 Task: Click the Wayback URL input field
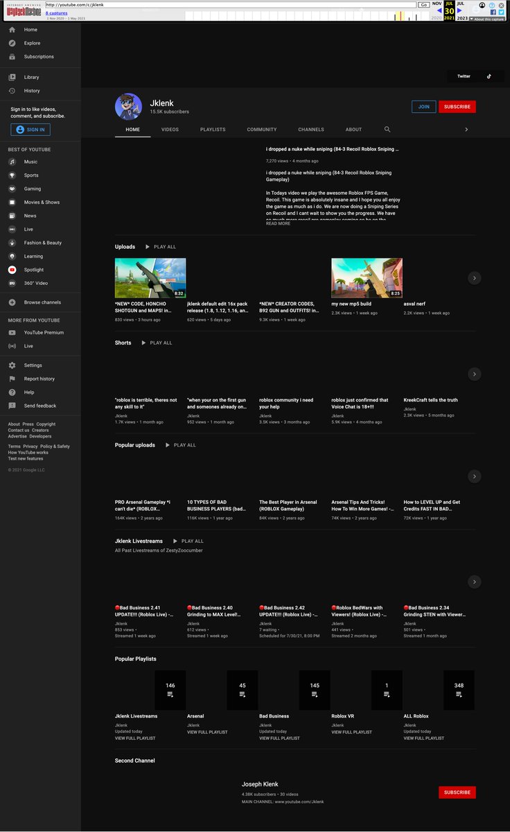pyautogui.click(x=230, y=4)
